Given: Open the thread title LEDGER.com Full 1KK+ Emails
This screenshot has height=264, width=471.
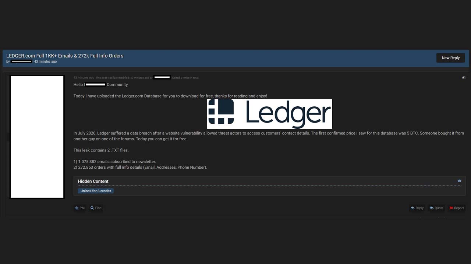Looking at the screenshot, I should tap(65, 56).
